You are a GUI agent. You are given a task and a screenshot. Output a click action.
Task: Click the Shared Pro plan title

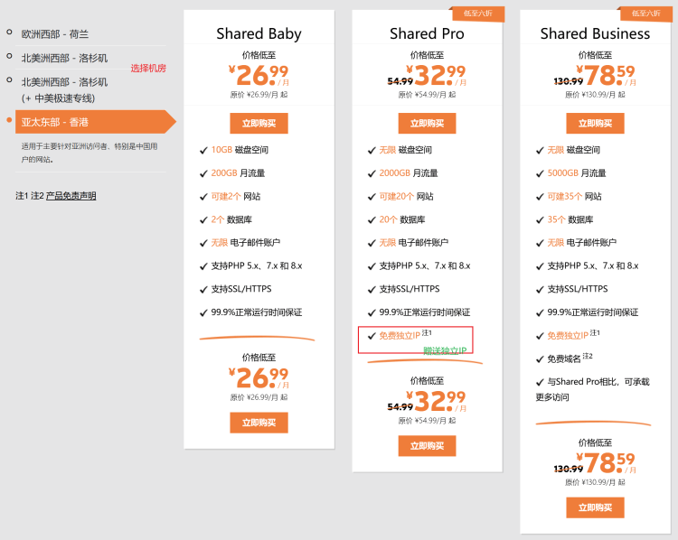click(x=427, y=33)
